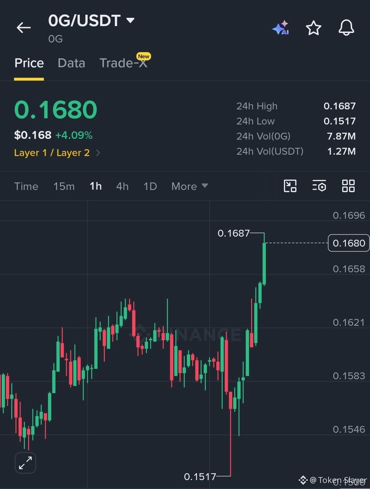
Task: Tap the 0.1658 price axis label
Action: tap(349, 269)
